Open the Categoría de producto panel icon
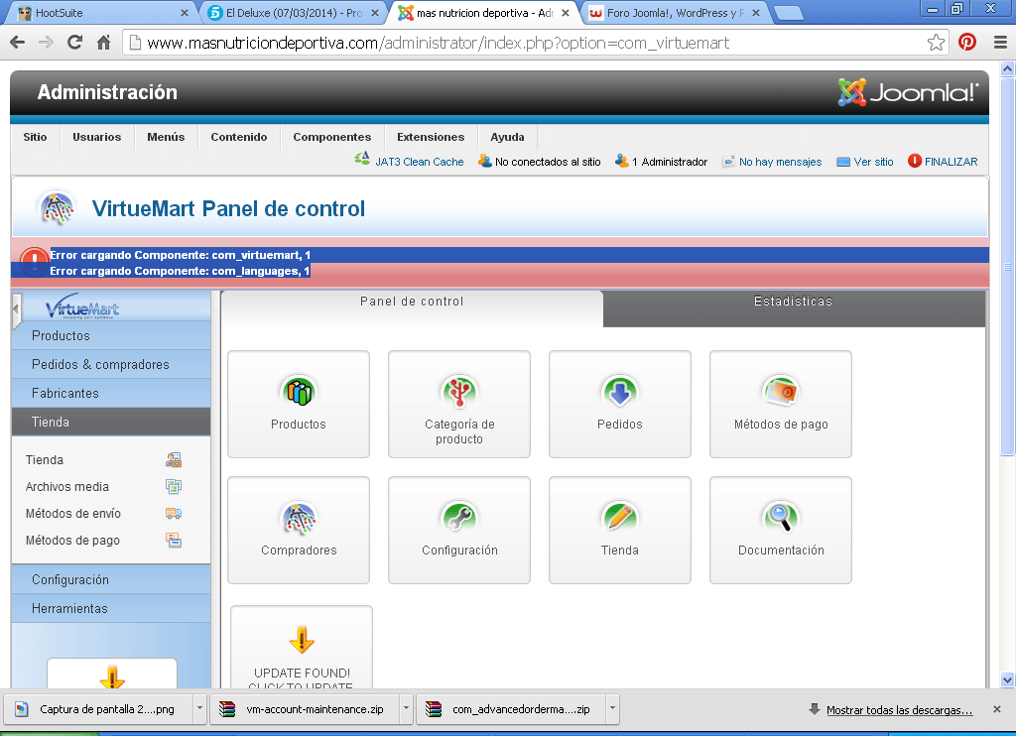Viewport: 1016px width, 736px height. pyautogui.click(x=459, y=405)
